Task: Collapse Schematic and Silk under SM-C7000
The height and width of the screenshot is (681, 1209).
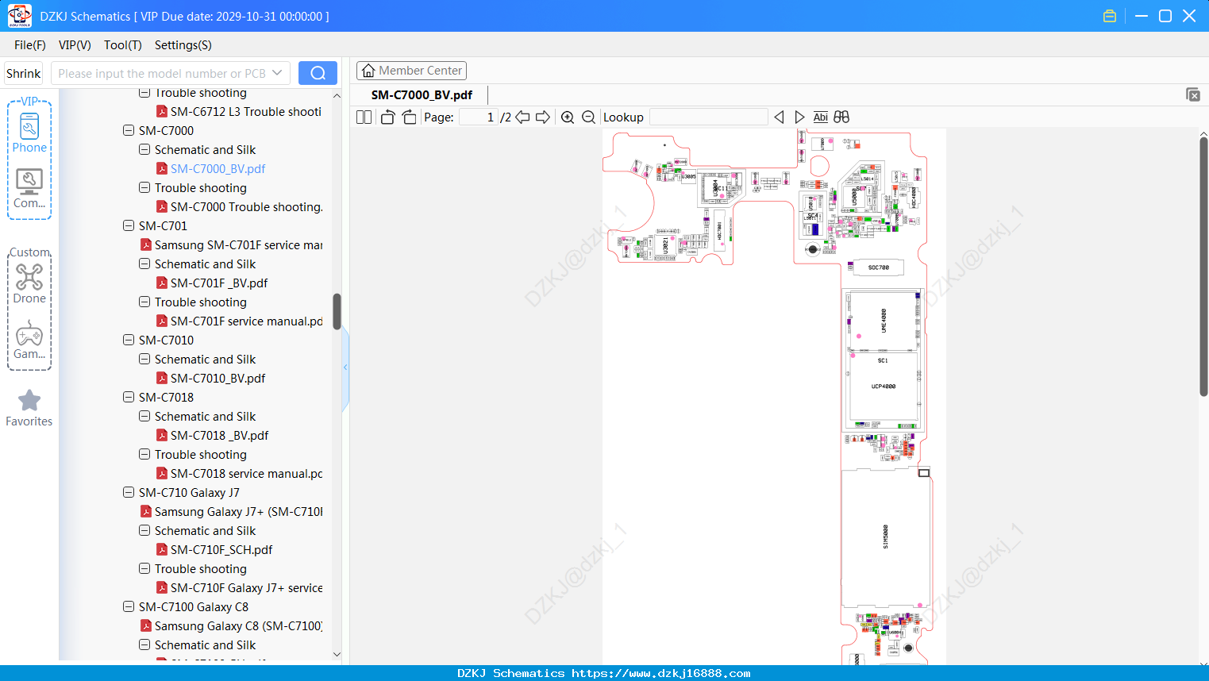Action: (x=144, y=149)
